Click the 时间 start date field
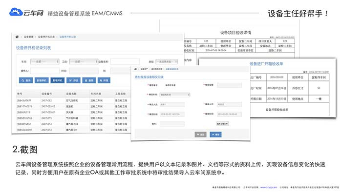The height and width of the screenshot is (192, 342). tap(84, 71)
